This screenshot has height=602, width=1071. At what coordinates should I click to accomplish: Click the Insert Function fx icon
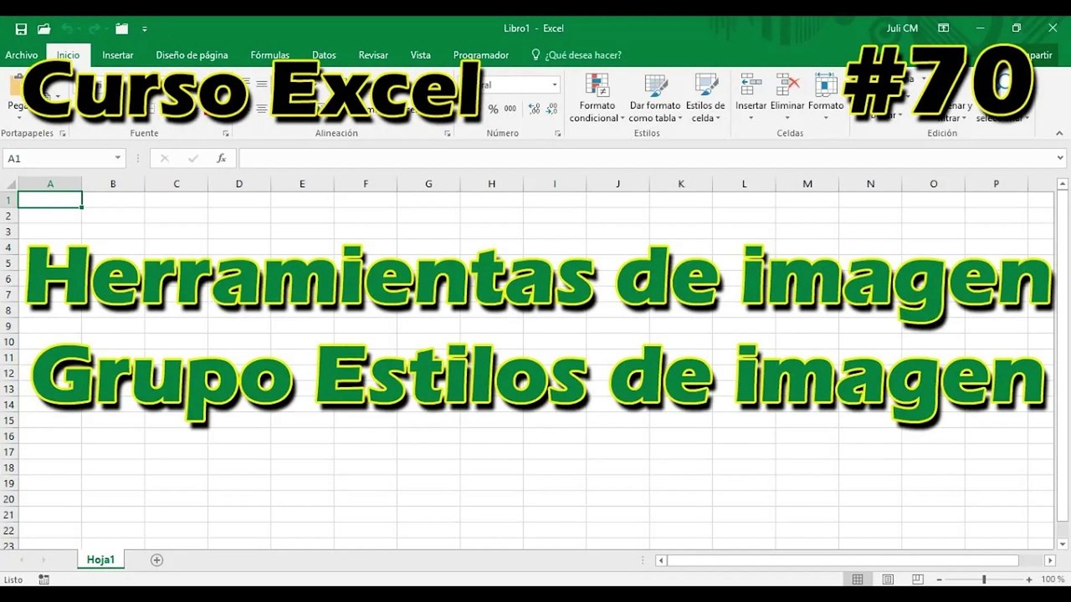point(221,158)
